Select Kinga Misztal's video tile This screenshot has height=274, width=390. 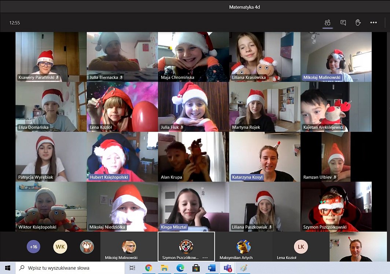pyautogui.click(x=194, y=206)
